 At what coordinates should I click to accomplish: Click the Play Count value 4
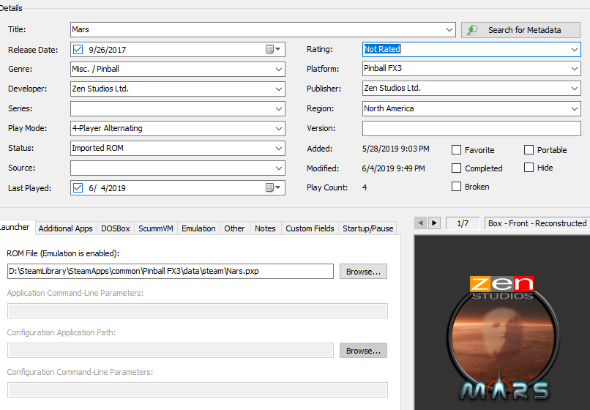point(365,187)
